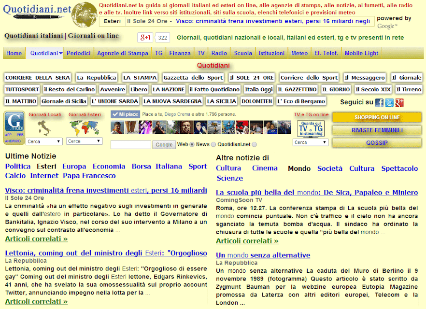Click the Facebook Mi piace button
Viewport: 426px width, 309px height.
[125, 114]
